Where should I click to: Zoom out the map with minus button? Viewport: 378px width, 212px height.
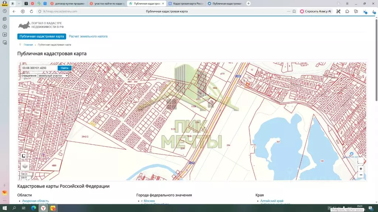point(361,175)
